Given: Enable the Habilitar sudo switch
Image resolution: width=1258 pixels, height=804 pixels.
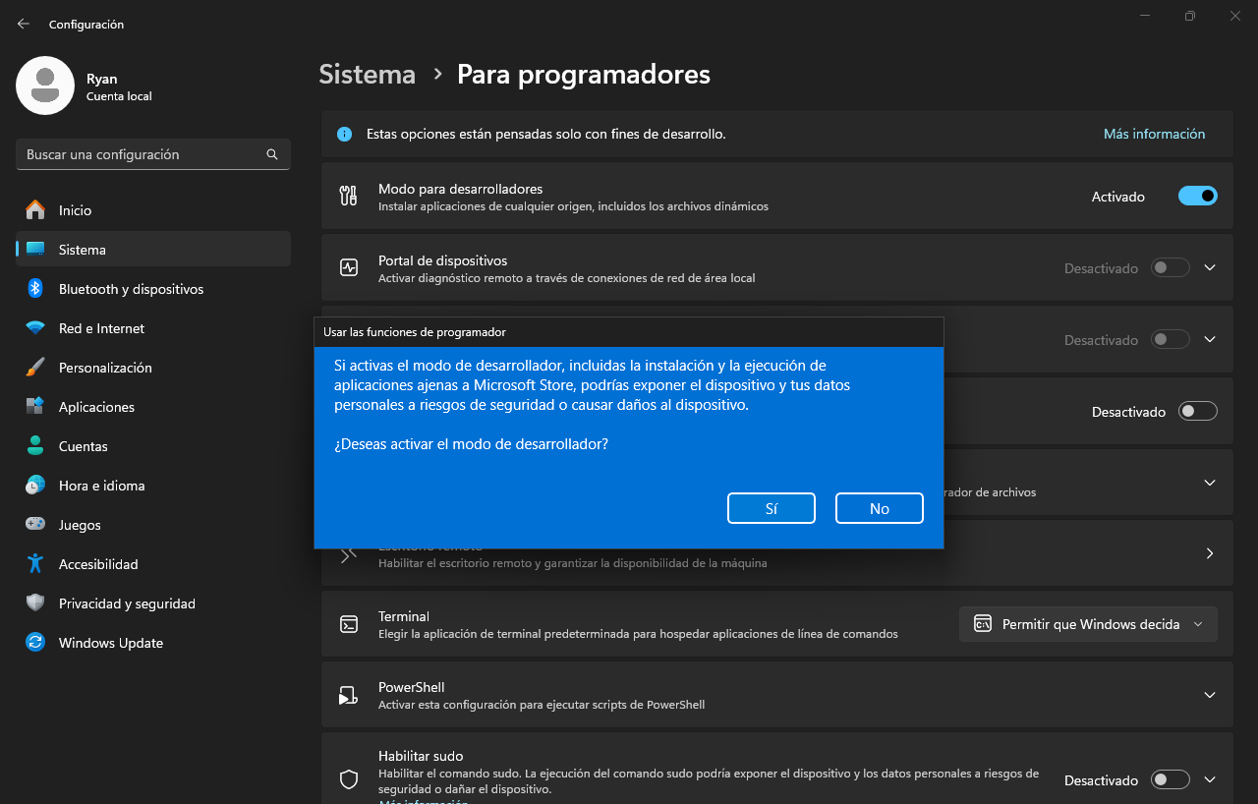Looking at the screenshot, I should coord(1171,779).
